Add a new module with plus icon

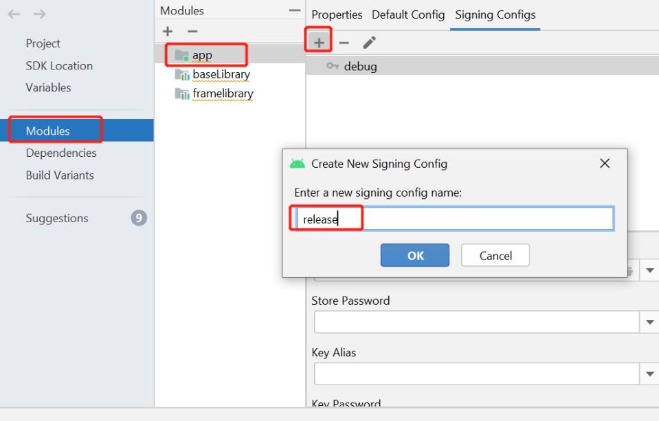(168, 31)
